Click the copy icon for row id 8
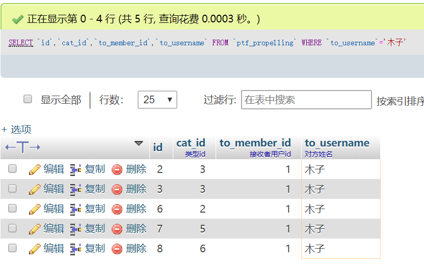This screenshot has width=424, height=267. [75, 249]
